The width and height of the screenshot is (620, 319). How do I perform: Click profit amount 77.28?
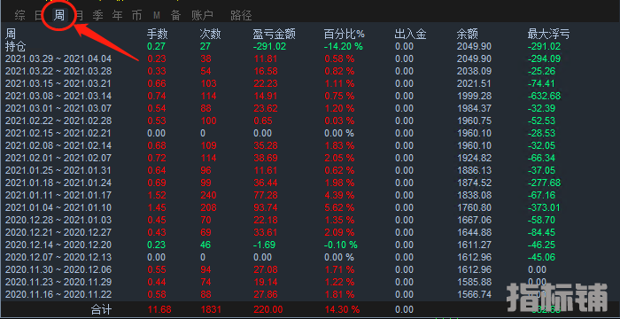coord(266,195)
